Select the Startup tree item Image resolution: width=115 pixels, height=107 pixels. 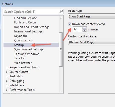pos(31,45)
